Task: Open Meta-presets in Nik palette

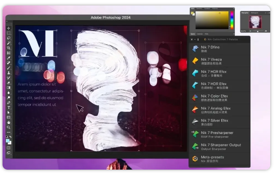Action: click(220, 159)
